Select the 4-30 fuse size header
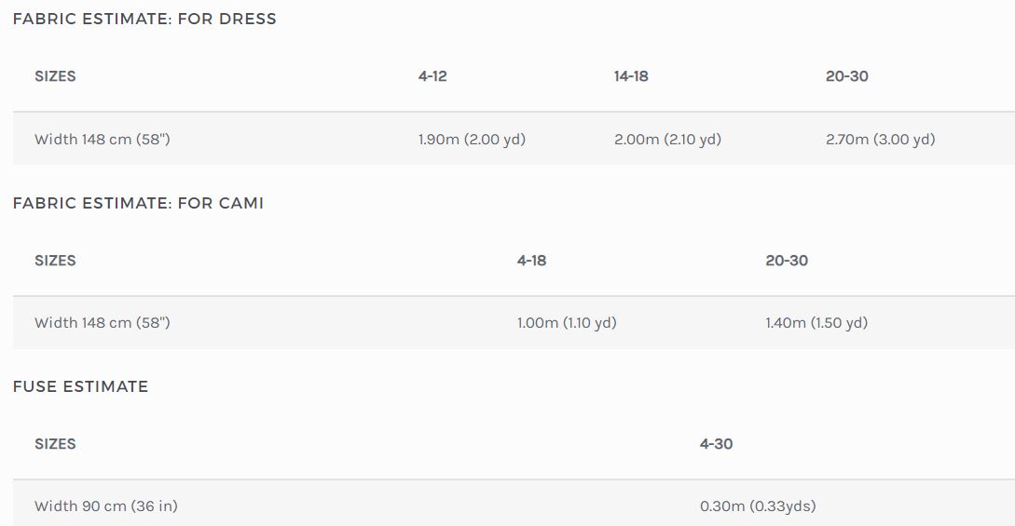The height and width of the screenshot is (526, 1015). click(x=716, y=444)
